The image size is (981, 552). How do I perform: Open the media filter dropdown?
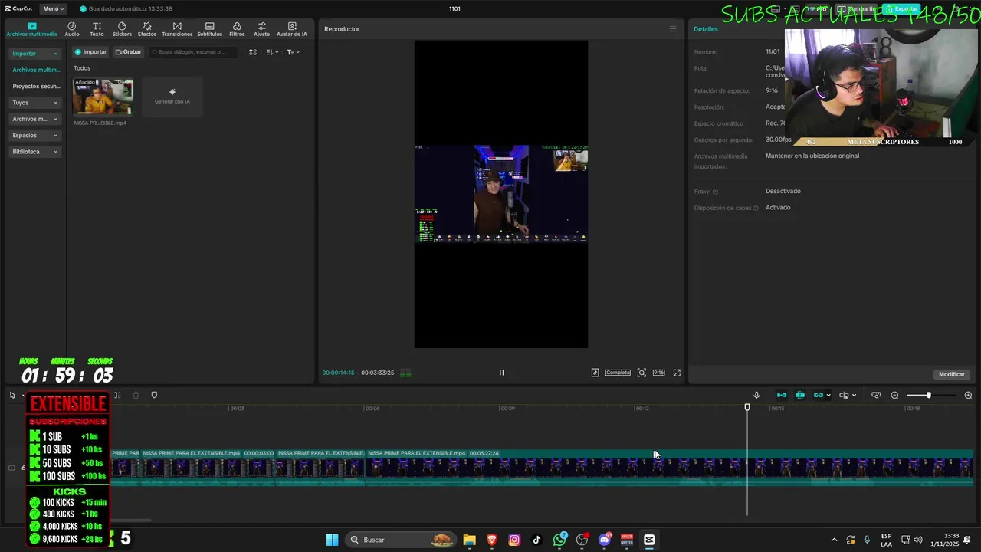(294, 52)
